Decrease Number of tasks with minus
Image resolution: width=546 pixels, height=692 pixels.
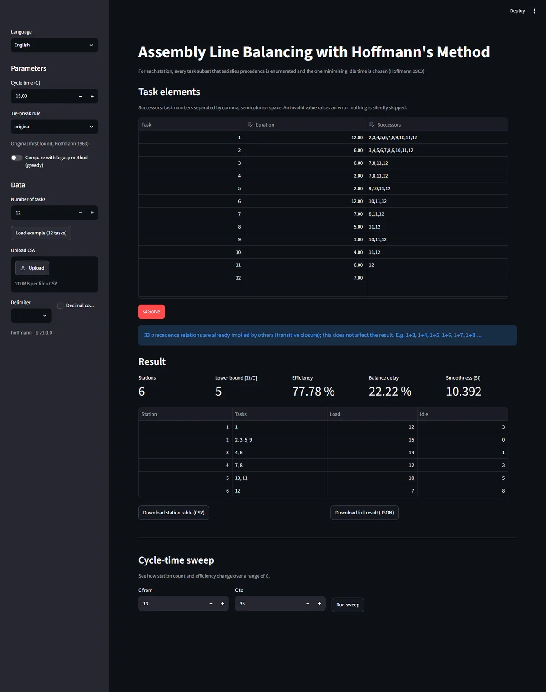click(x=81, y=213)
